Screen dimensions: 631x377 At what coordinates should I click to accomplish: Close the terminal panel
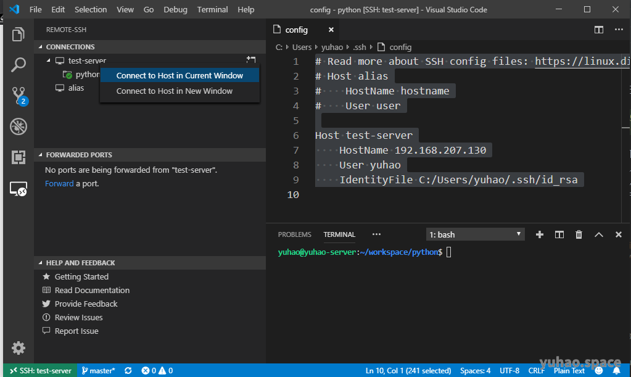click(619, 234)
